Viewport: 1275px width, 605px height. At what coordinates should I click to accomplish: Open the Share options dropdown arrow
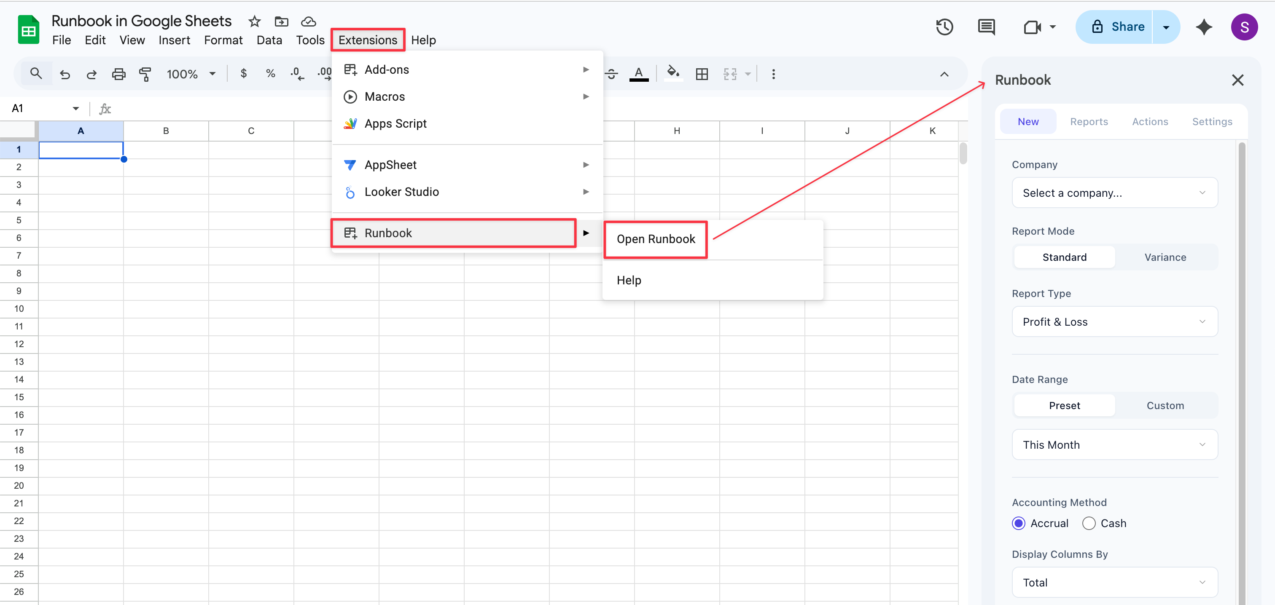point(1166,27)
